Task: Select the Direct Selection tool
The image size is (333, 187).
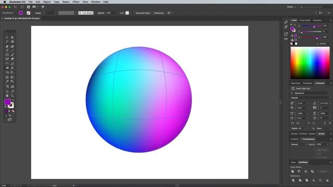Action: tap(12, 37)
